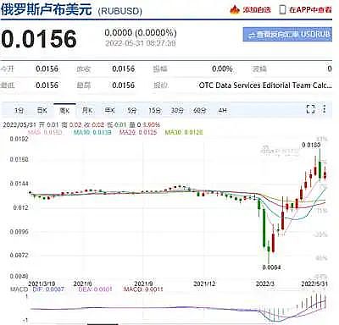The width and height of the screenshot is (339, 325).
Task: Select the 年K yearly candlestick tab
Action: 109,111
